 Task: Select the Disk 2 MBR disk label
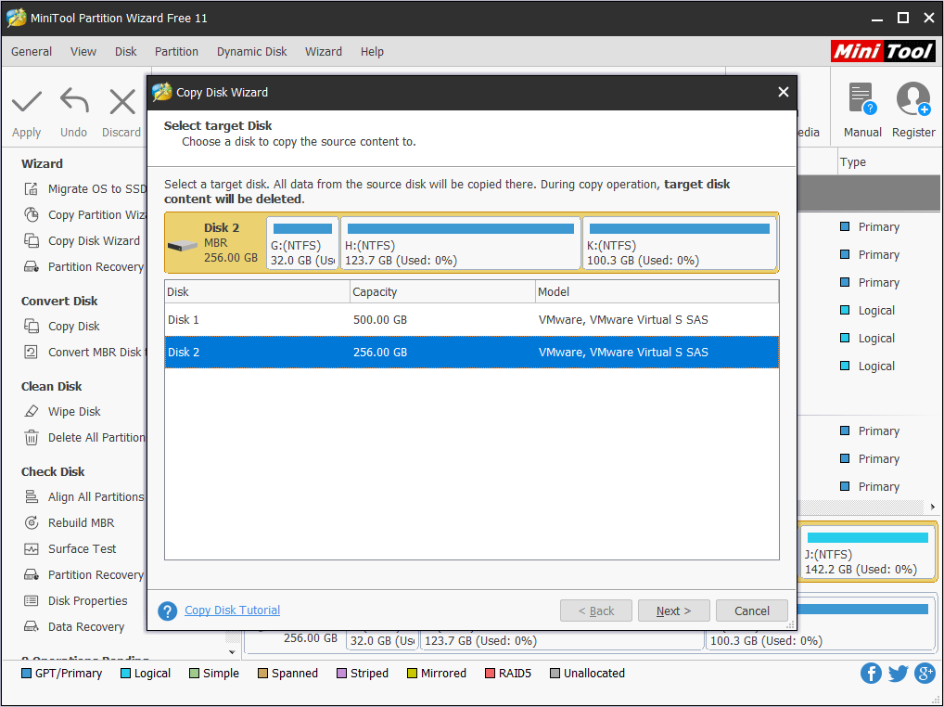click(x=215, y=243)
